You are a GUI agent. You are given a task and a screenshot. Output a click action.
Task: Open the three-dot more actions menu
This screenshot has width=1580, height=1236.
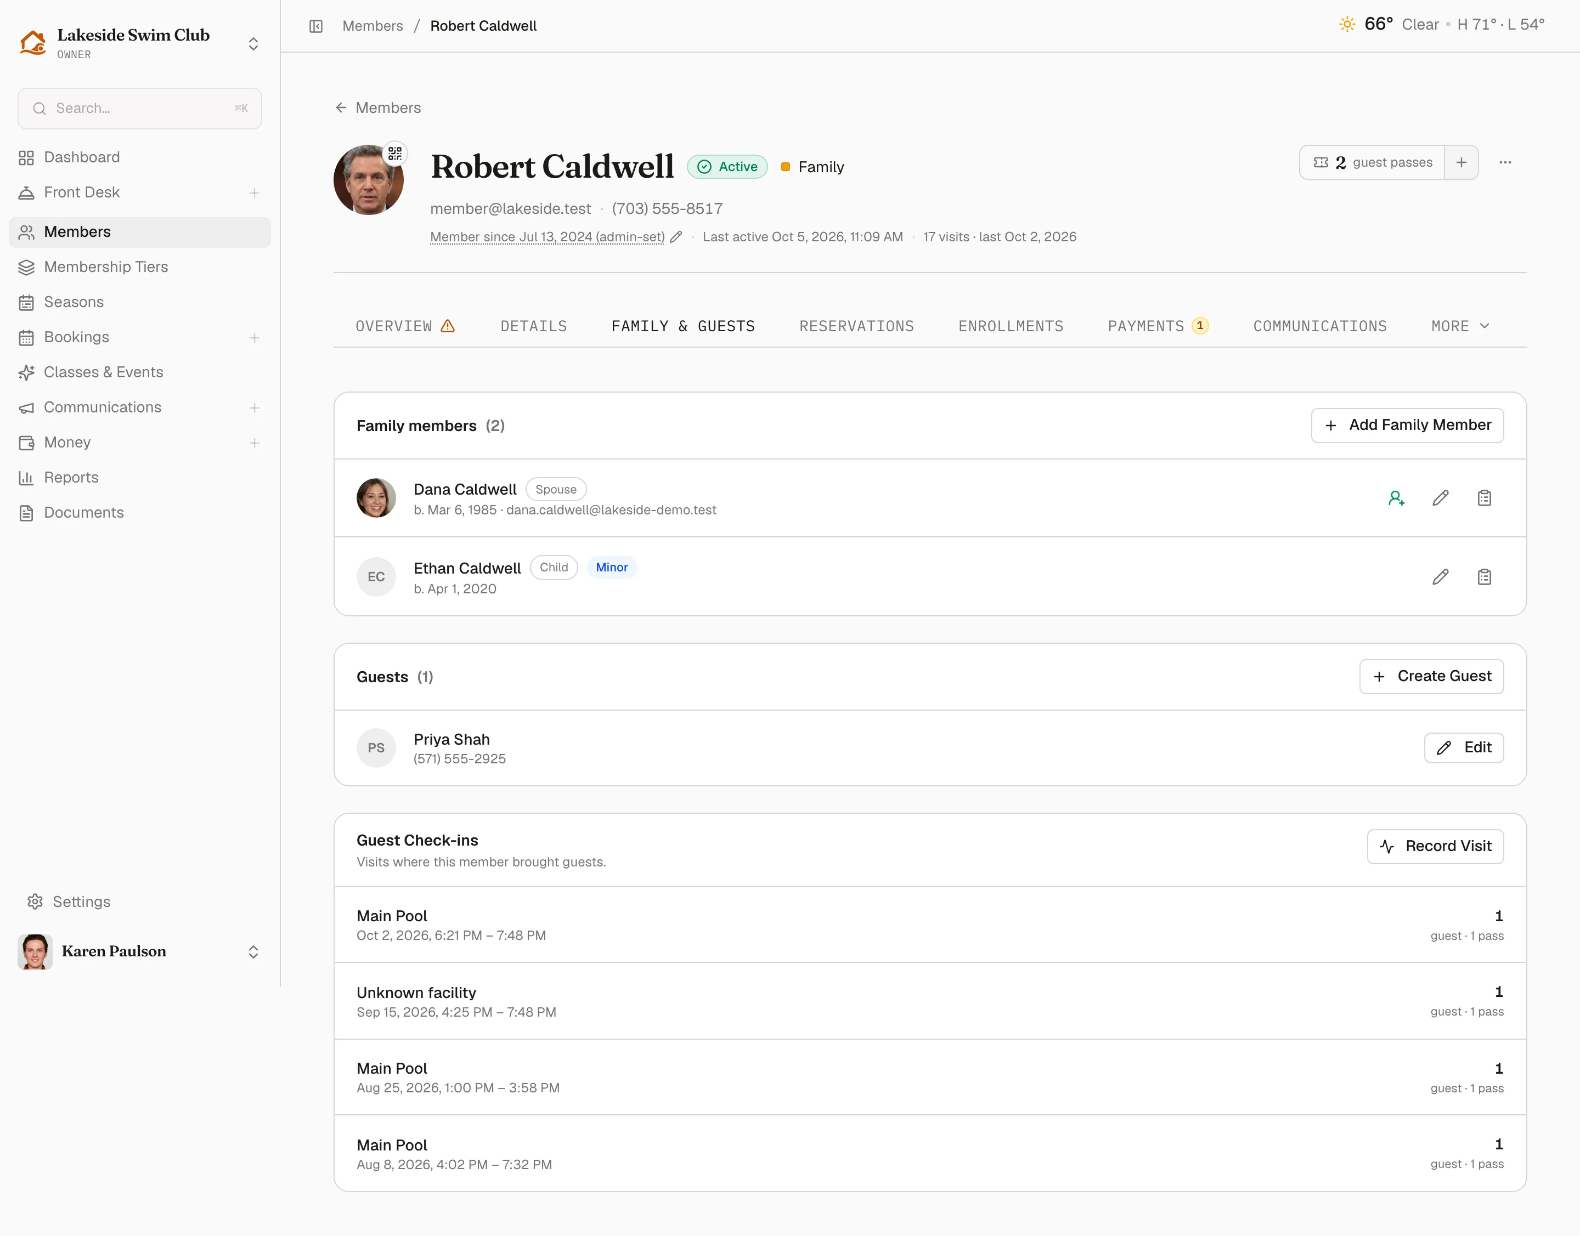(x=1505, y=162)
